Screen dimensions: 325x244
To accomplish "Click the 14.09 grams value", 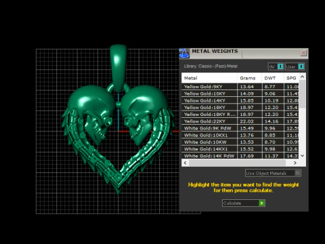I will coord(246,94).
